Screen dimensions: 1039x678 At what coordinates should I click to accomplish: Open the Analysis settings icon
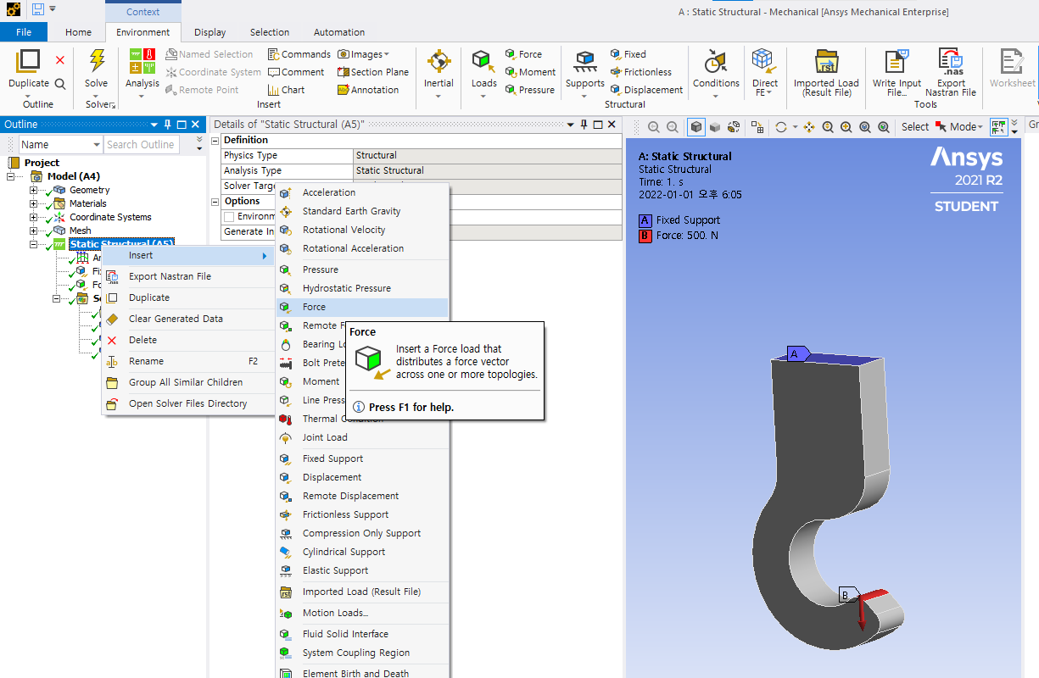[142, 62]
